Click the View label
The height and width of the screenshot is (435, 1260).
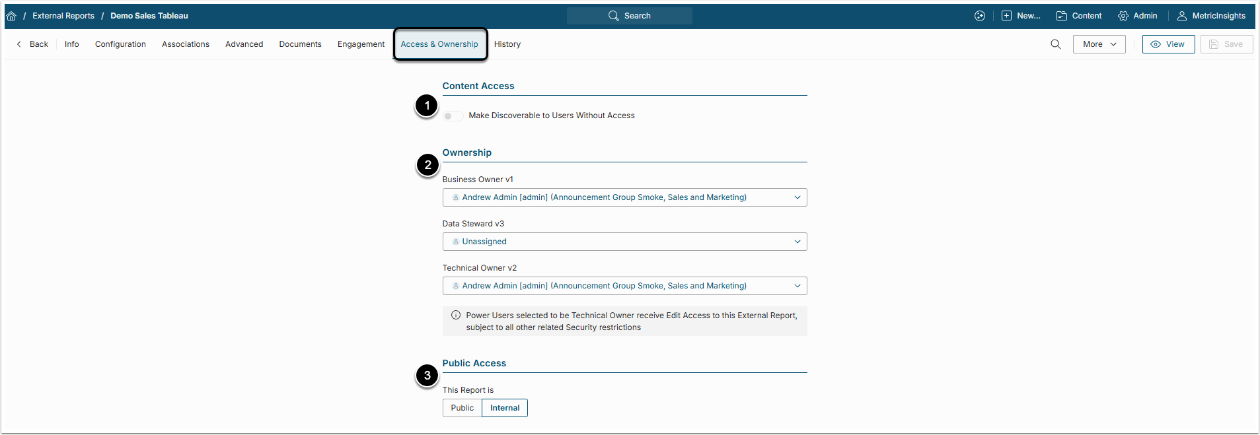(1175, 44)
